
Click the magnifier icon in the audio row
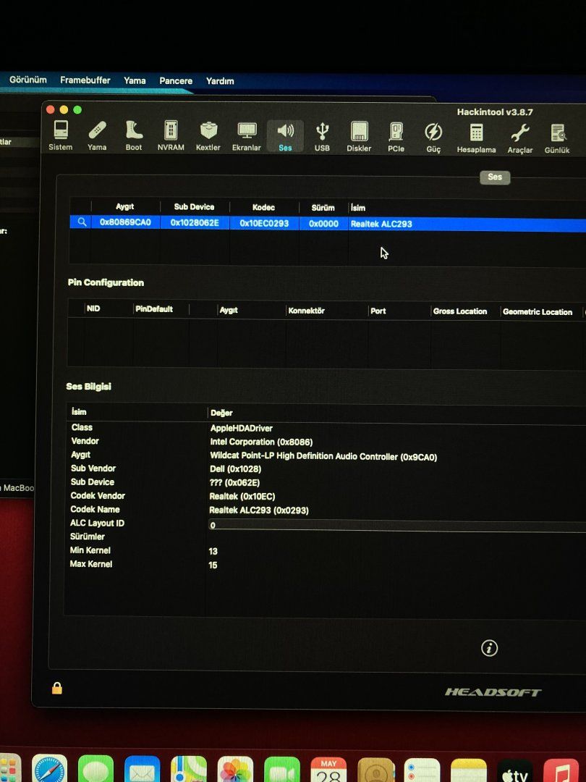(x=82, y=222)
